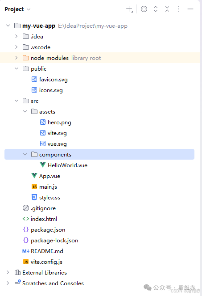Viewport: 202px width, 296px height.
Task: Click the Select Opened File crosshair icon
Action: click(x=144, y=9)
